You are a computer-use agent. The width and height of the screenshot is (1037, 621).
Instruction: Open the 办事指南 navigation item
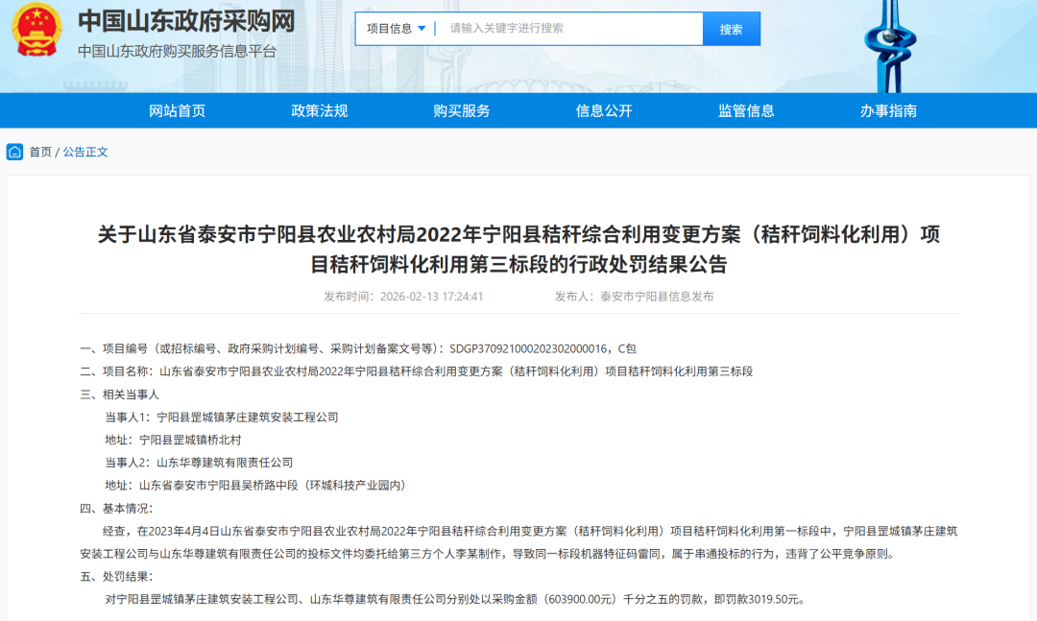tap(888, 110)
